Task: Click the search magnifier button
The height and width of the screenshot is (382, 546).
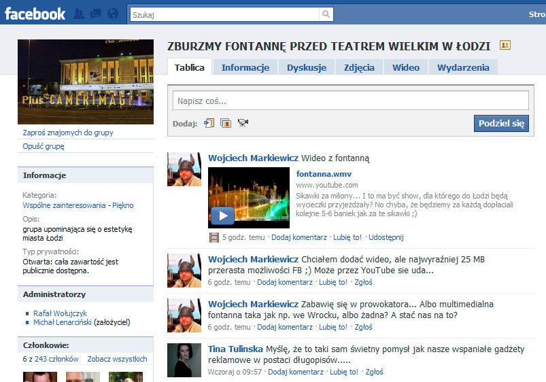Action: click(x=326, y=14)
